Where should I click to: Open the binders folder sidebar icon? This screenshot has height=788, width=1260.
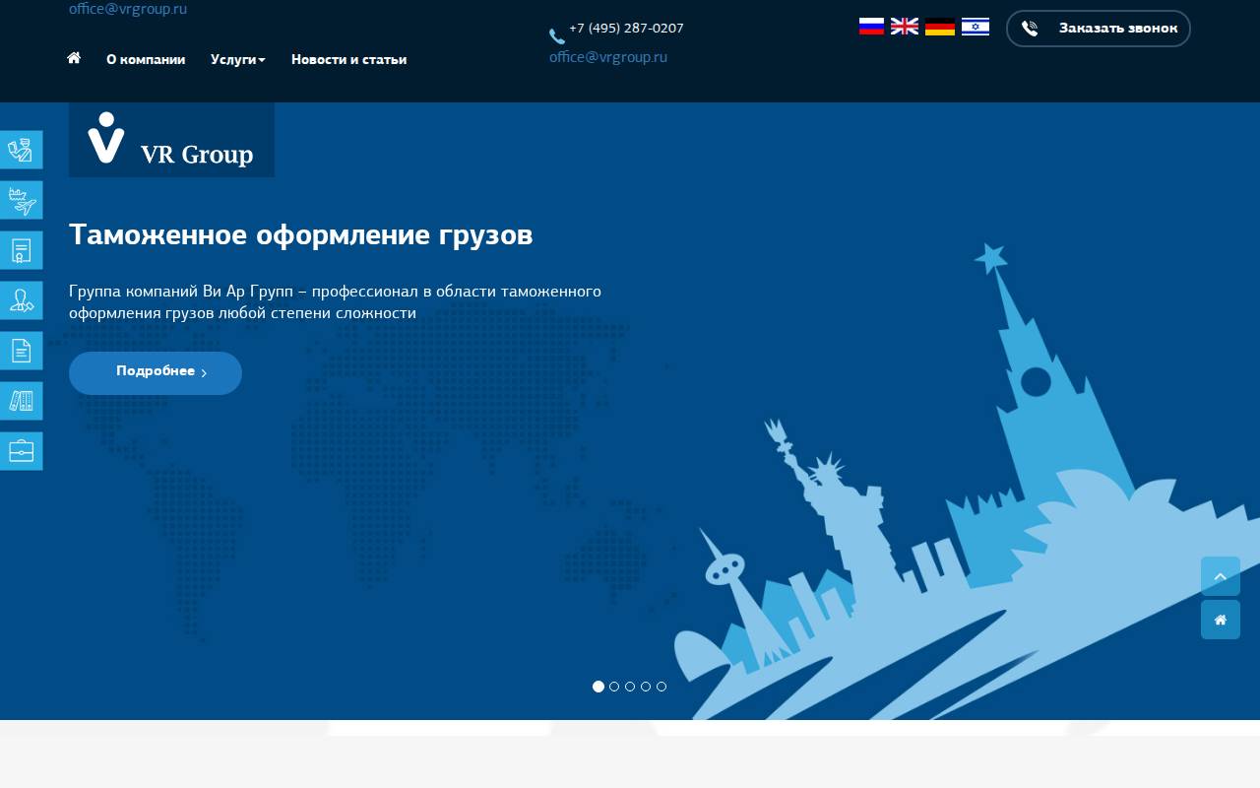21,401
